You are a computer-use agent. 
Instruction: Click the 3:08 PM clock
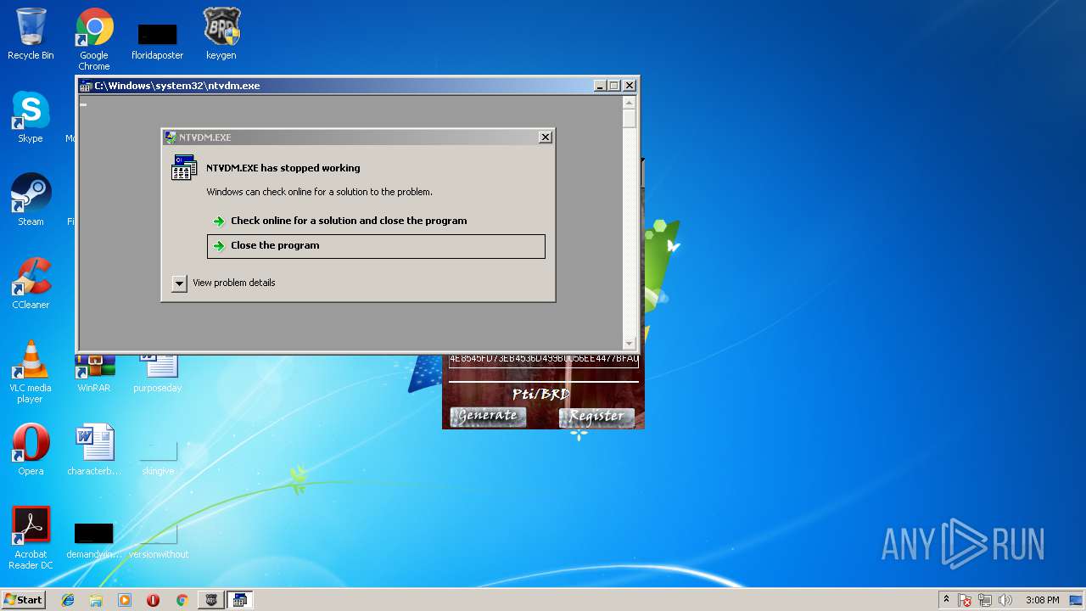coord(1042,600)
